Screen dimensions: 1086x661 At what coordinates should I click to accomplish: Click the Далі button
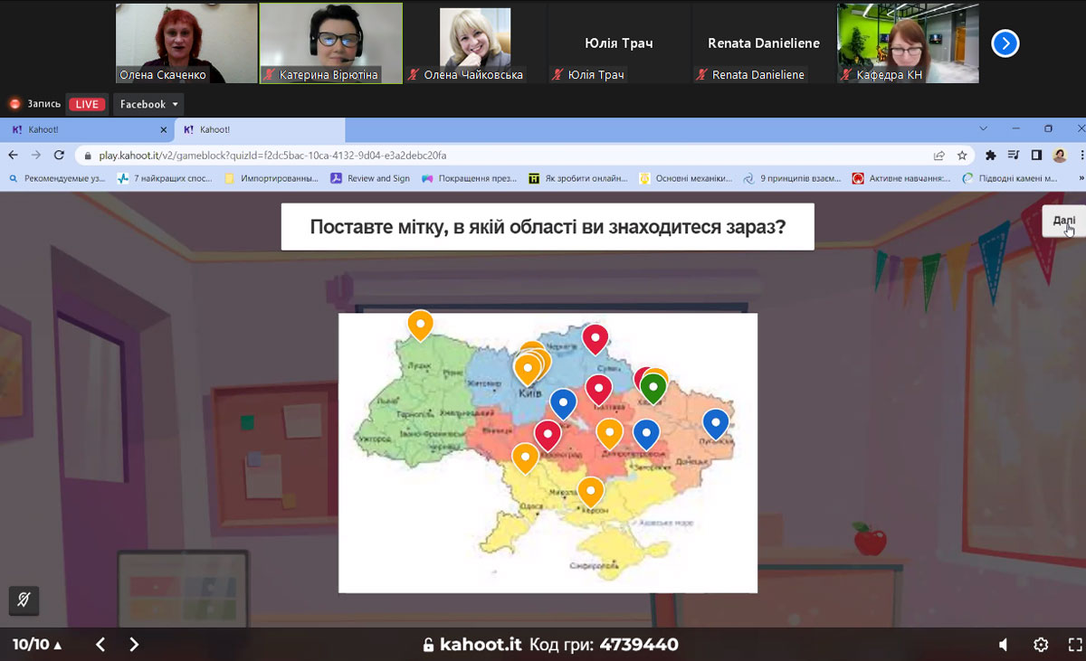1064,222
